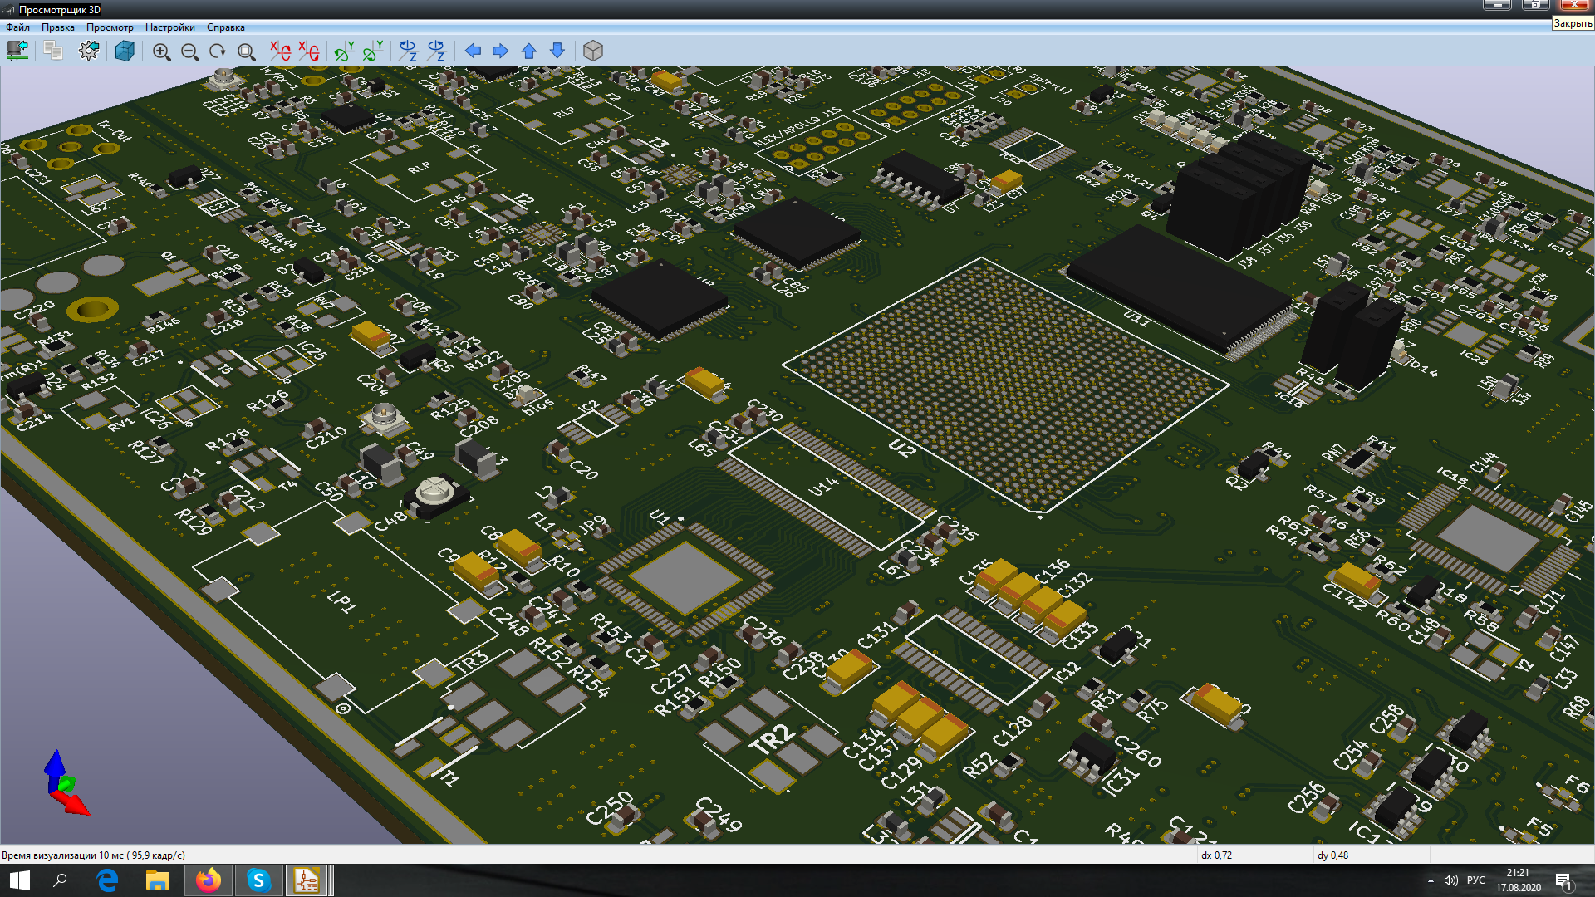Rotate Y clockwise using first green icon
1595x897 pixels.
click(344, 51)
